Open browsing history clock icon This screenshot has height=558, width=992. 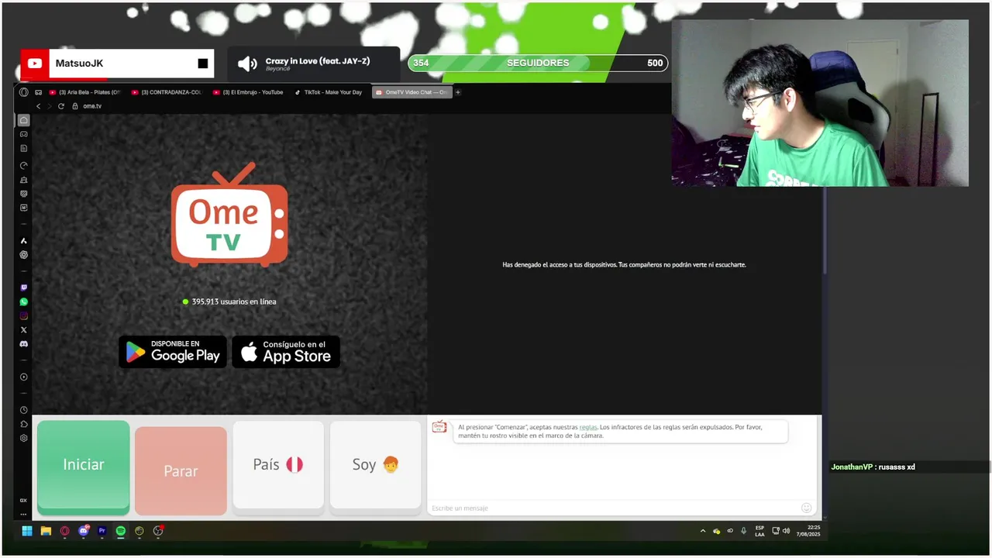pos(24,410)
